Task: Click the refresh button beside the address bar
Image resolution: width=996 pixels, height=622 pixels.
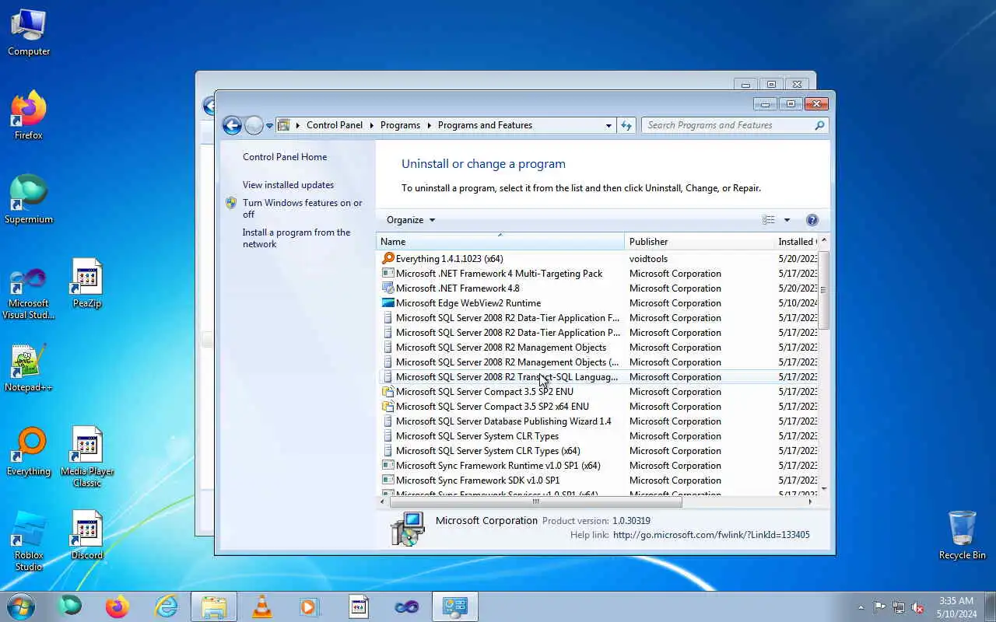Action: [x=626, y=125]
